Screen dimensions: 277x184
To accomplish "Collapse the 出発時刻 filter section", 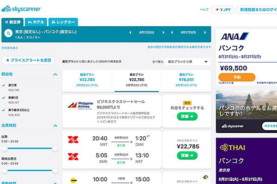I will pyautogui.click(x=55, y=126).
